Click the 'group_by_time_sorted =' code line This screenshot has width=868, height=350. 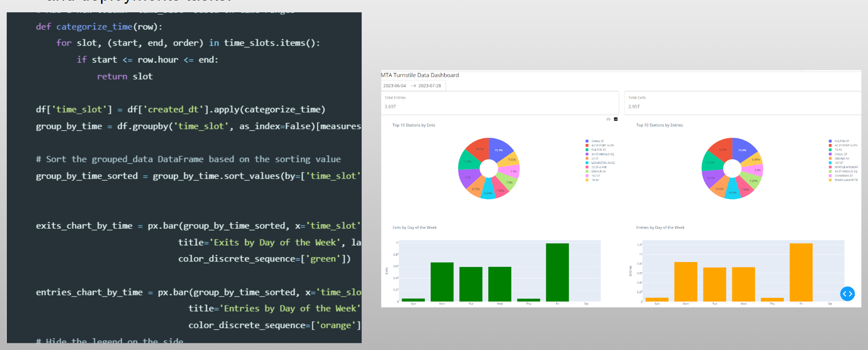point(198,176)
